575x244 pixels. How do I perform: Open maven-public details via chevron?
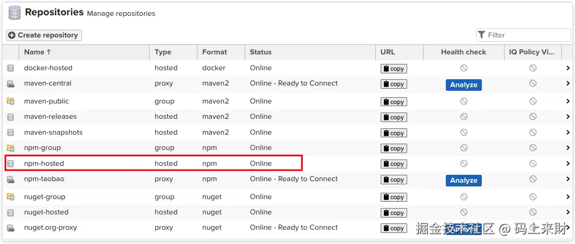[x=568, y=101]
